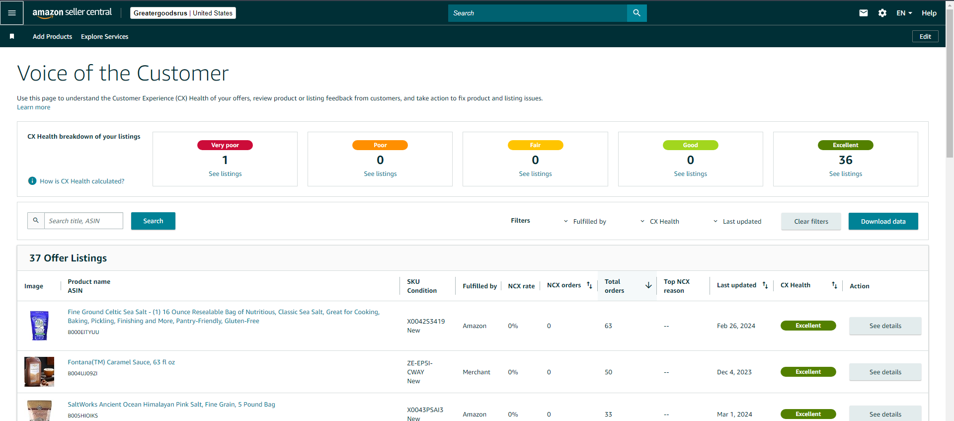954x421 pixels.
Task: Click SKU X0042S3419 cell
Action: click(x=426, y=322)
